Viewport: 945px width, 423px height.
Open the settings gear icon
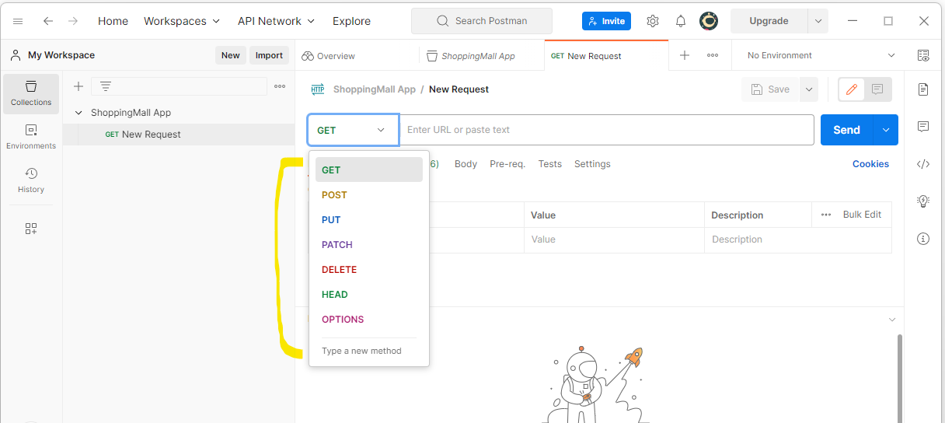(653, 21)
